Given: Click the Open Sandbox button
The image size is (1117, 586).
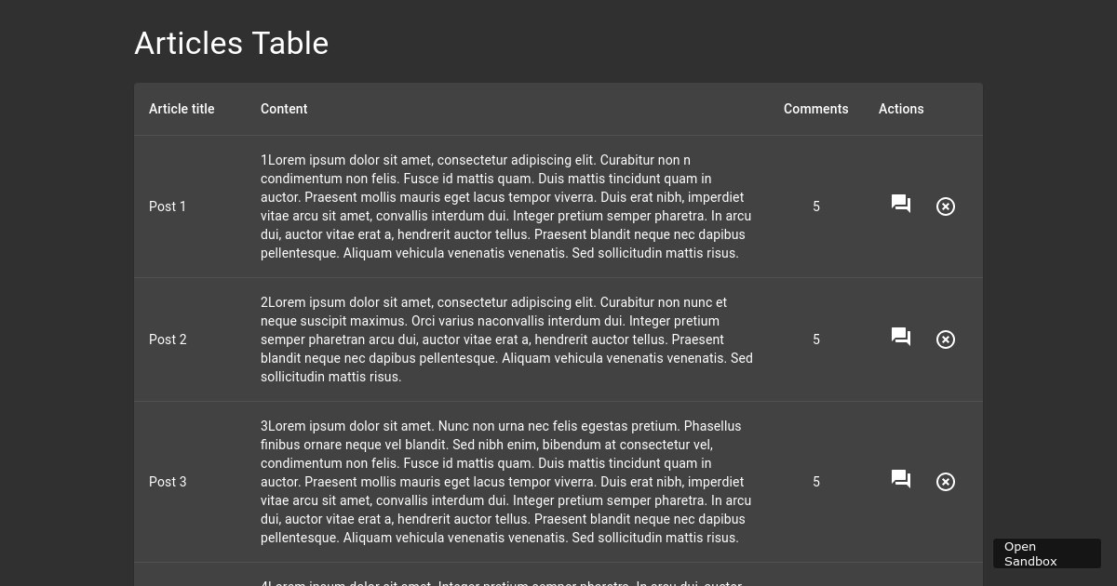Looking at the screenshot, I should point(1047,553).
